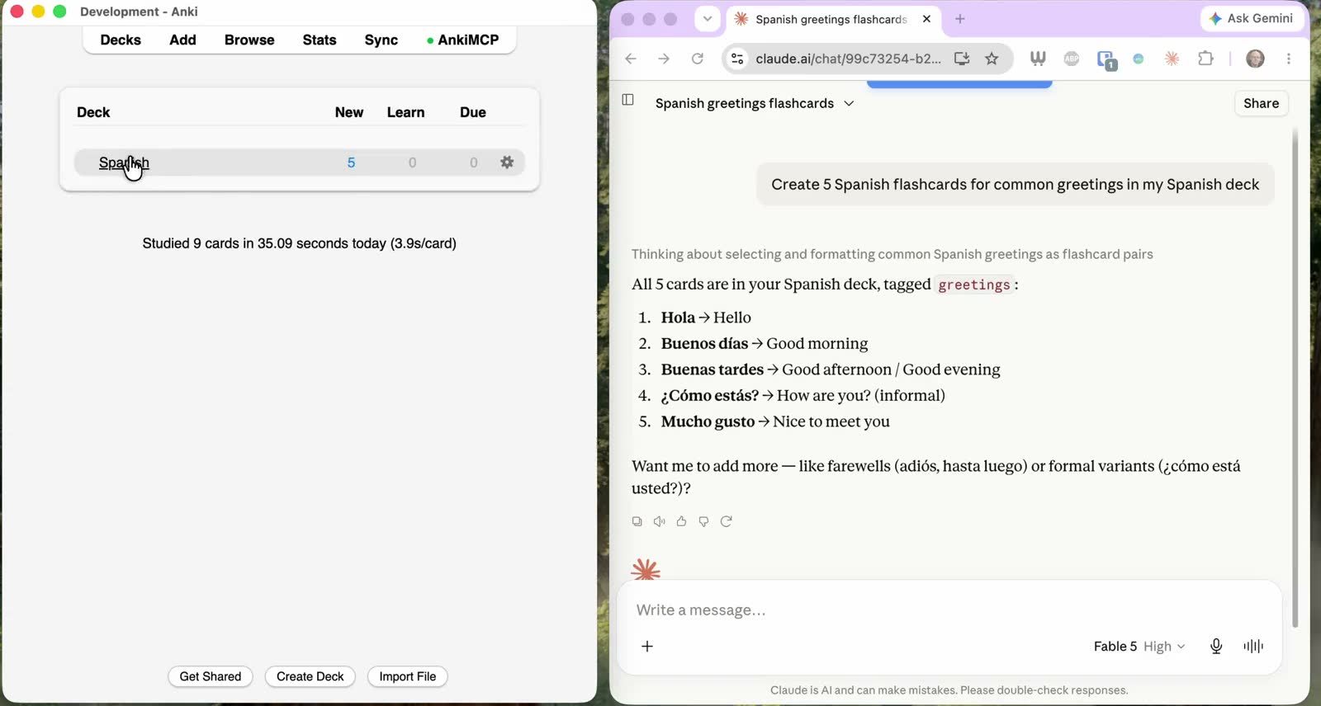Viewport: 1321px width, 706px height.
Task: Retry the Claude response
Action: pos(726,521)
